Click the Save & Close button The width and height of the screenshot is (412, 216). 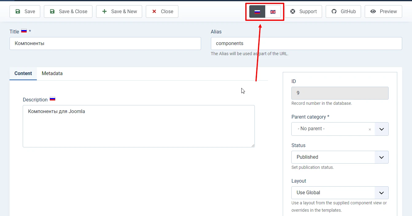point(68,11)
